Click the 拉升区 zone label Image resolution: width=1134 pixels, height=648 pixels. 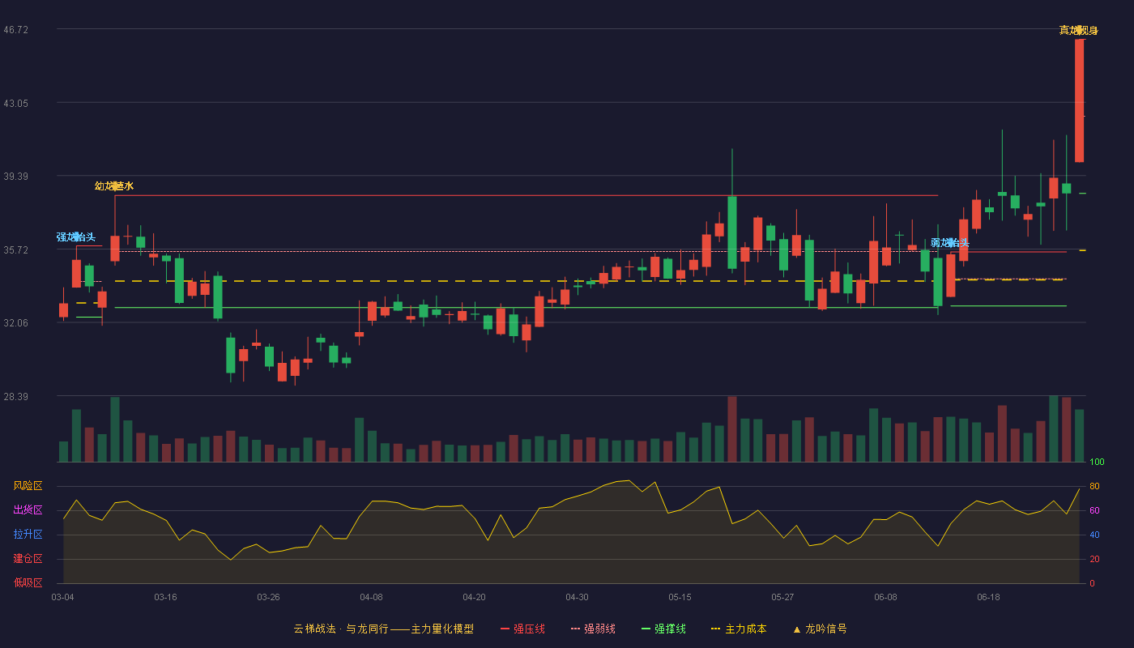click(28, 535)
